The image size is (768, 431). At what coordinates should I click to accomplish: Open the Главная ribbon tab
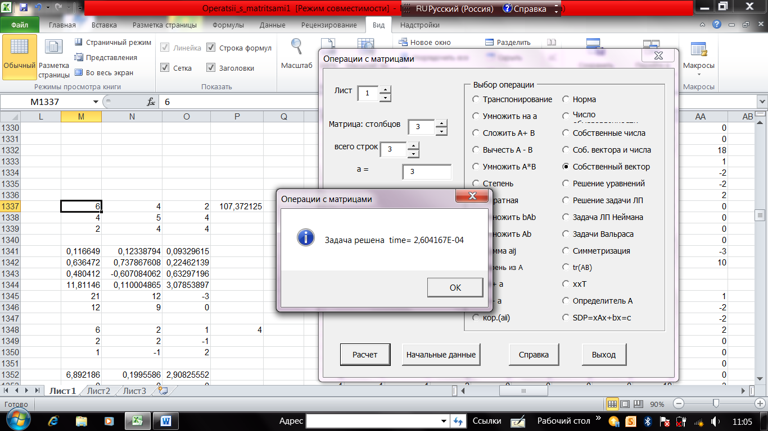[x=62, y=25]
